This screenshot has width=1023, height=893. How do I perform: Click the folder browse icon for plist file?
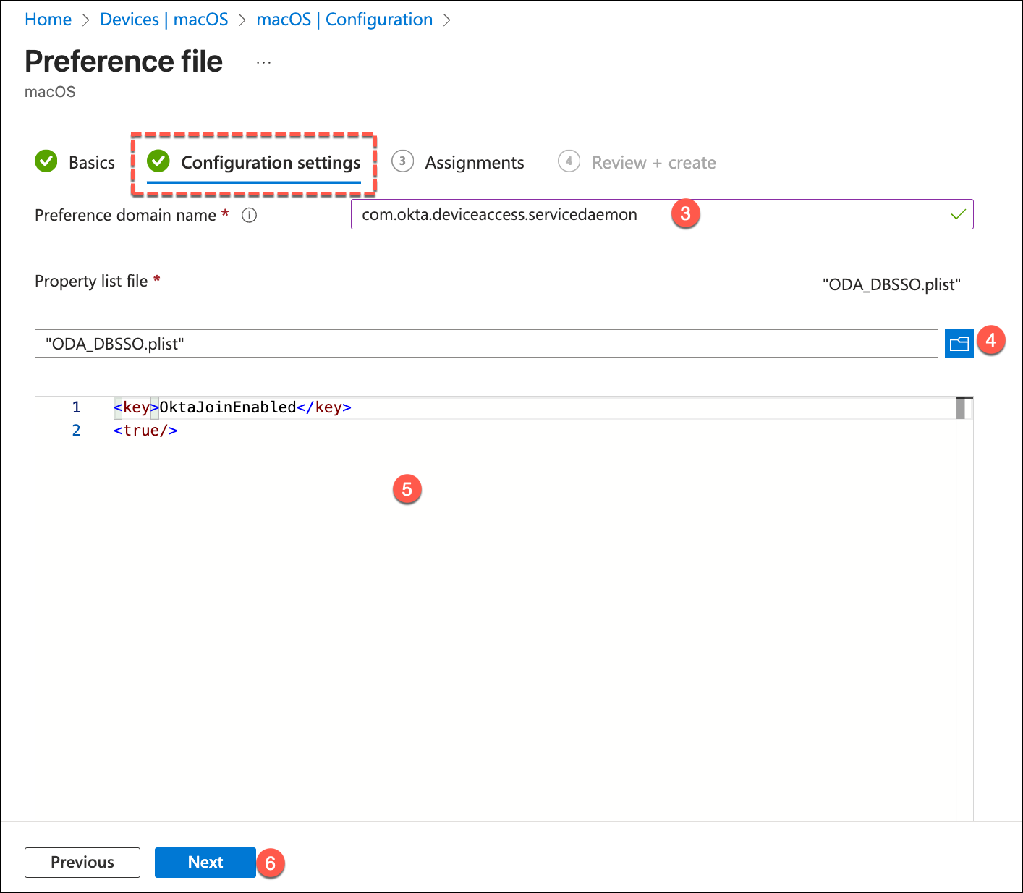click(x=959, y=344)
